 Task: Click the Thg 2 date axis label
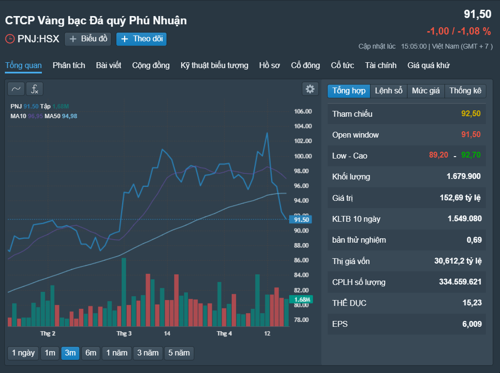[x=48, y=334]
